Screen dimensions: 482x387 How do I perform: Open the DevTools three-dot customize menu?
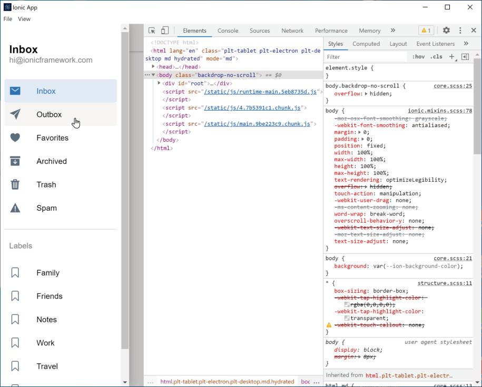point(460,30)
